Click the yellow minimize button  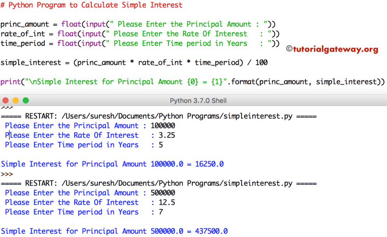pyautogui.click(x=15, y=100)
